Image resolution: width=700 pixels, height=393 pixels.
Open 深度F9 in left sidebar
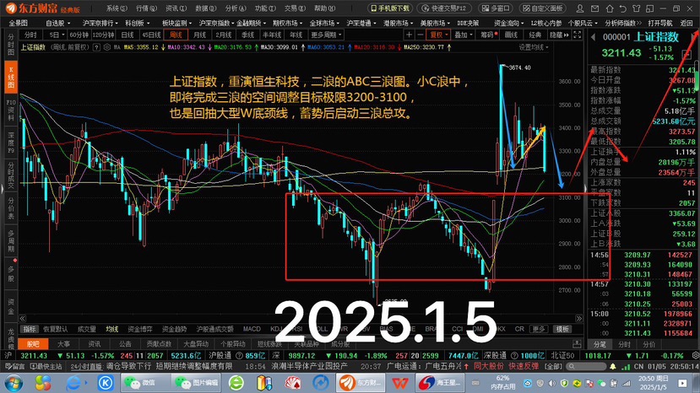(x=11, y=143)
